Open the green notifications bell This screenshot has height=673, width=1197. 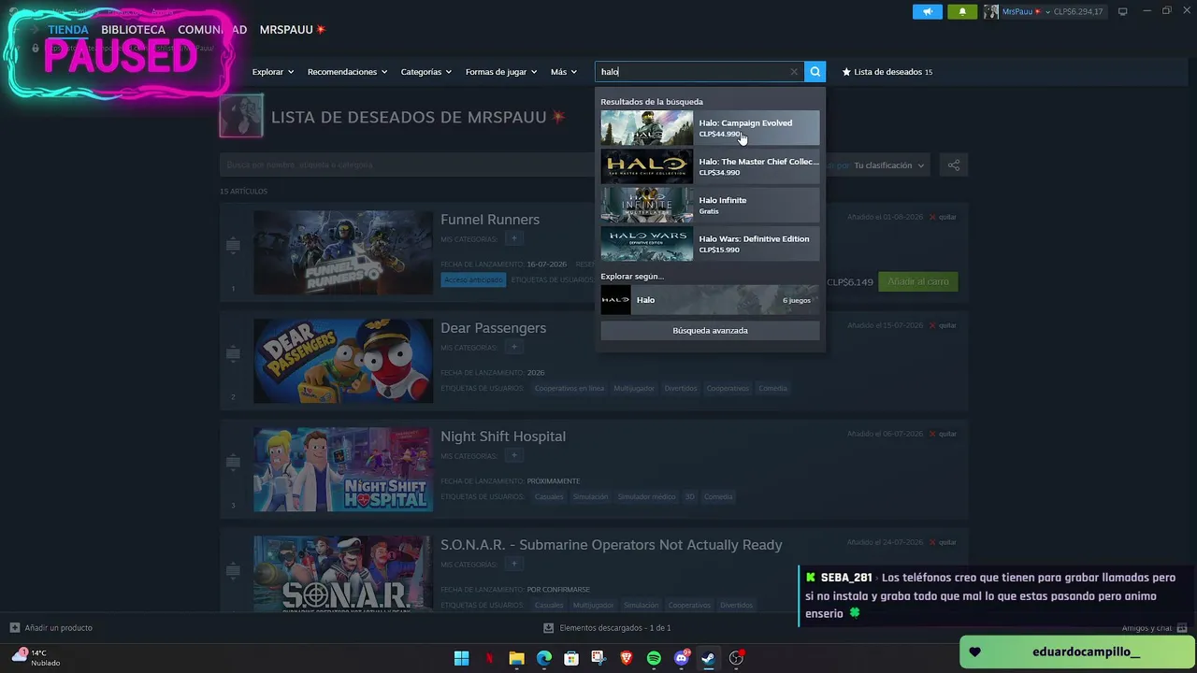pyautogui.click(x=962, y=11)
